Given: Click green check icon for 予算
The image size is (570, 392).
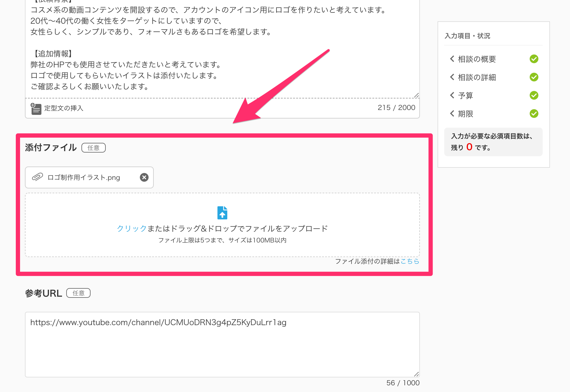Looking at the screenshot, I should click(x=534, y=95).
